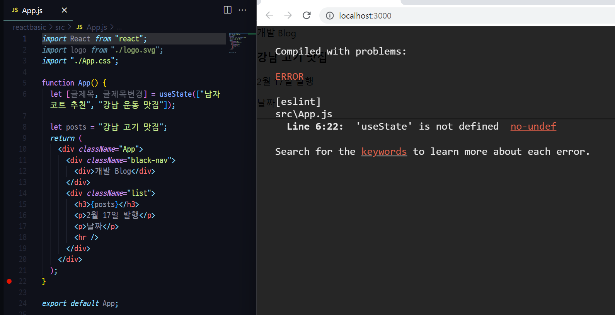Open the breadcrumb ellipsis symbol item

point(119,27)
